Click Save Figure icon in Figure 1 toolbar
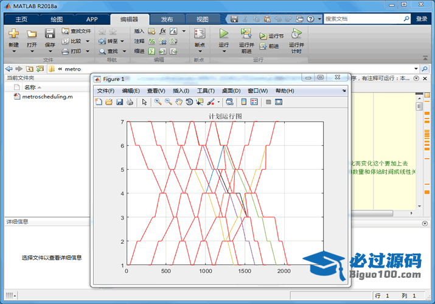The width and height of the screenshot is (435, 304). [x=120, y=102]
